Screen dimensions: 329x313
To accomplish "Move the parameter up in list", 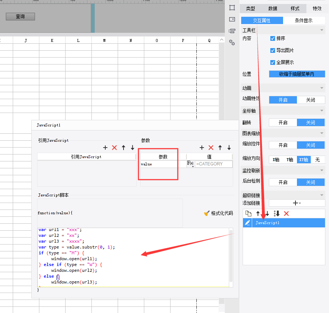I will pos(220,148).
